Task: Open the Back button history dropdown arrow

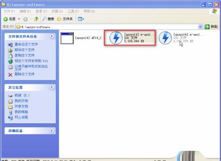Action: [x=19, y=19]
